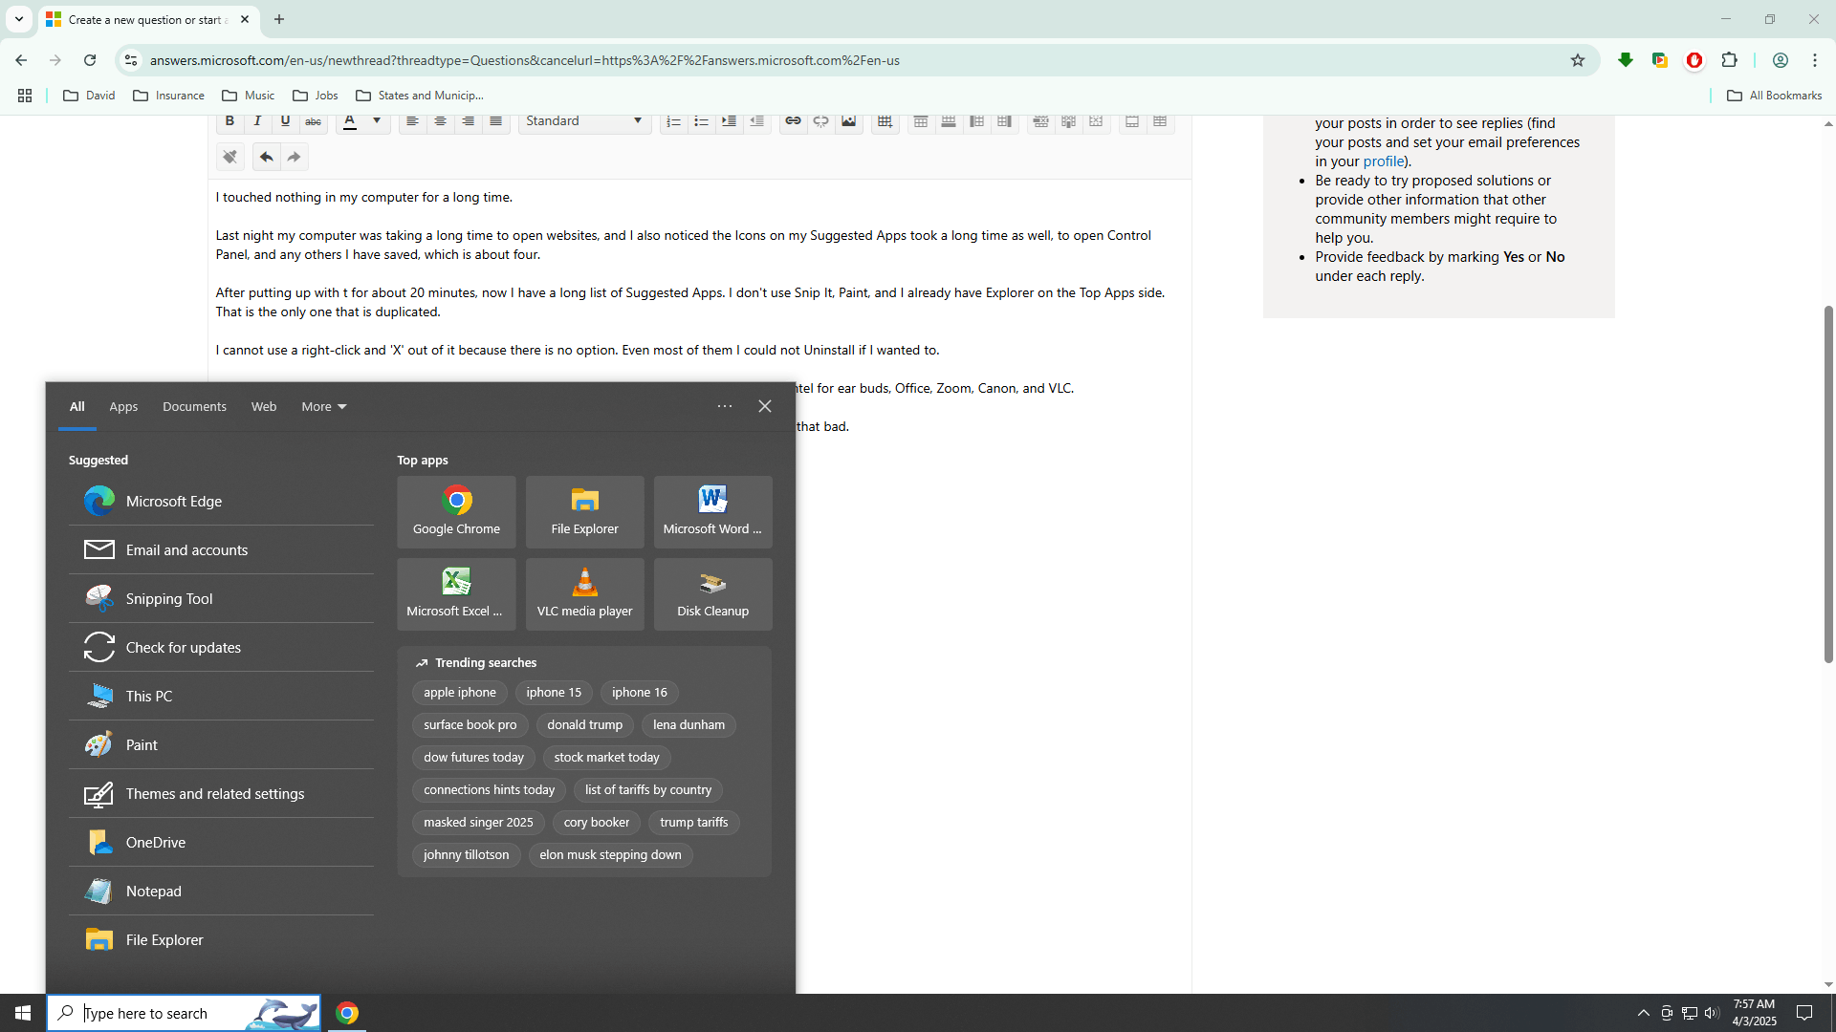Click trending search 'trump tariffs'
The image size is (1836, 1032).
[x=693, y=822]
